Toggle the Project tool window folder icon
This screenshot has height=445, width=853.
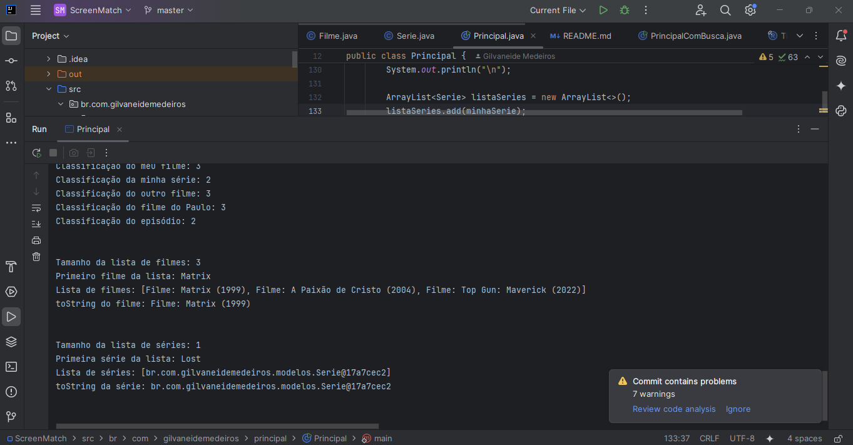coord(11,36)
